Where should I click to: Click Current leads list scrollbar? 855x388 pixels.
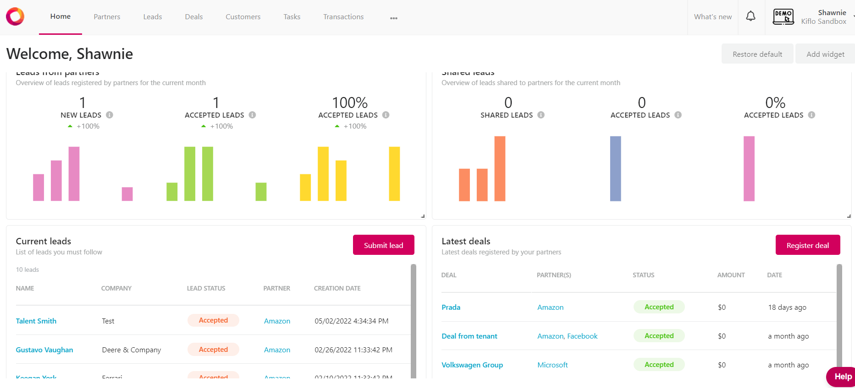[413, 321]
